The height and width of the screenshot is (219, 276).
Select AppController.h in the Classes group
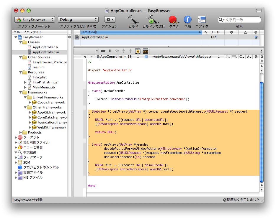point(45,47)
